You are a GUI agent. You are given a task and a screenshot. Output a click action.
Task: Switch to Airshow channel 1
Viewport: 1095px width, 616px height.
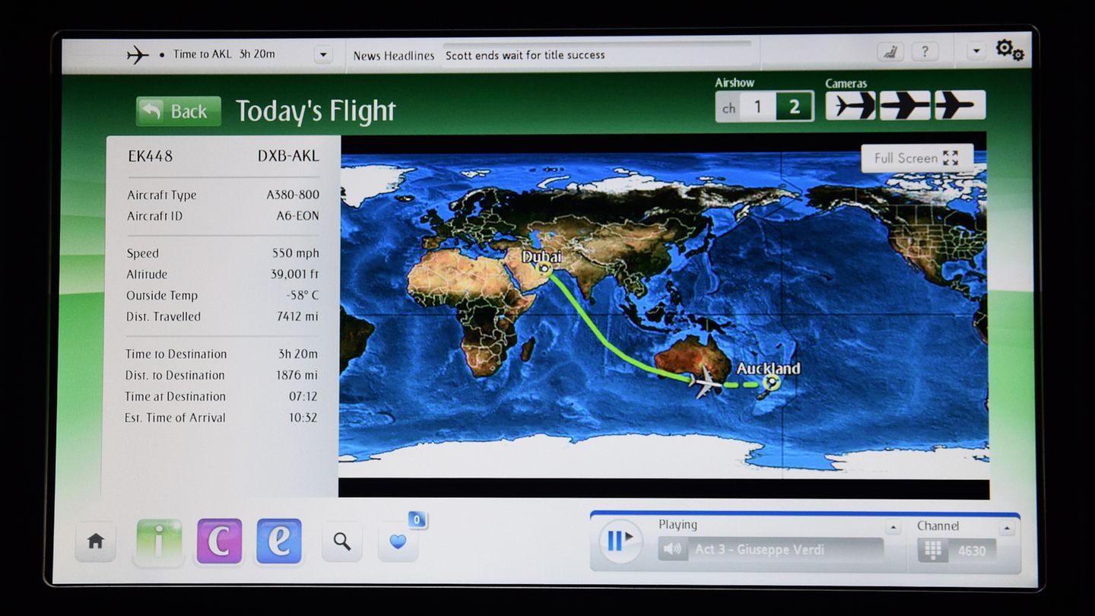tap(757, 107)
